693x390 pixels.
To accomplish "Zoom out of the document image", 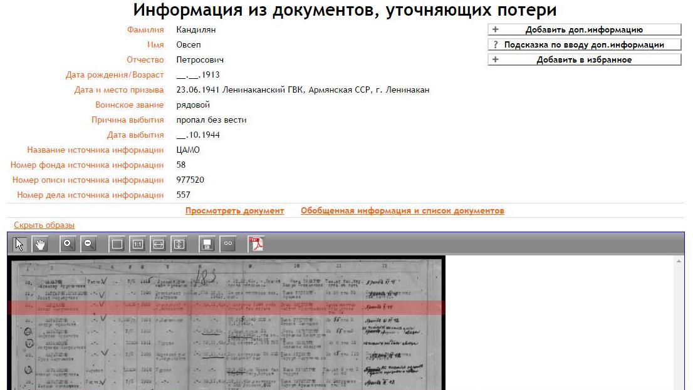I will [88, 244].
